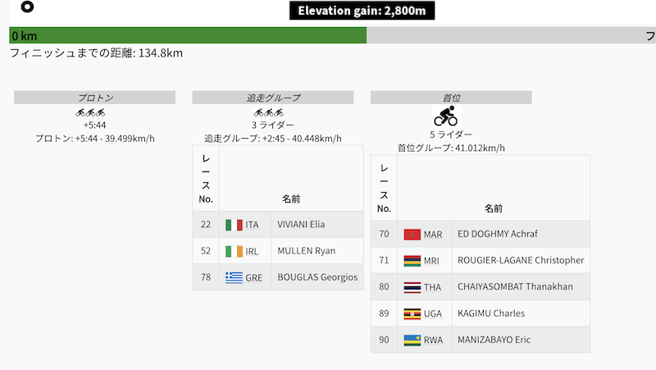Click the Morocco flag next to MAR
The width and height of the screenshot is (656, 370).
click(x=412, y=235)
